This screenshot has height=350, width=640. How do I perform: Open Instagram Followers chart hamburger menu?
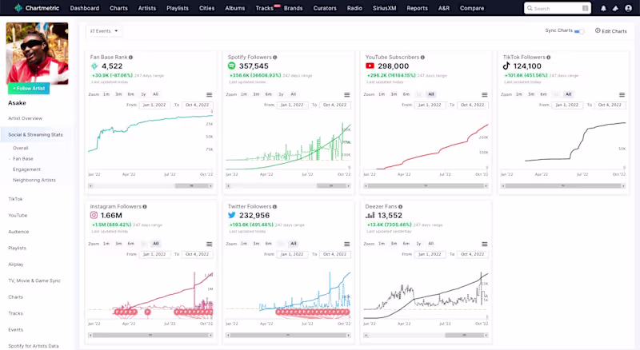pos(209,244)
